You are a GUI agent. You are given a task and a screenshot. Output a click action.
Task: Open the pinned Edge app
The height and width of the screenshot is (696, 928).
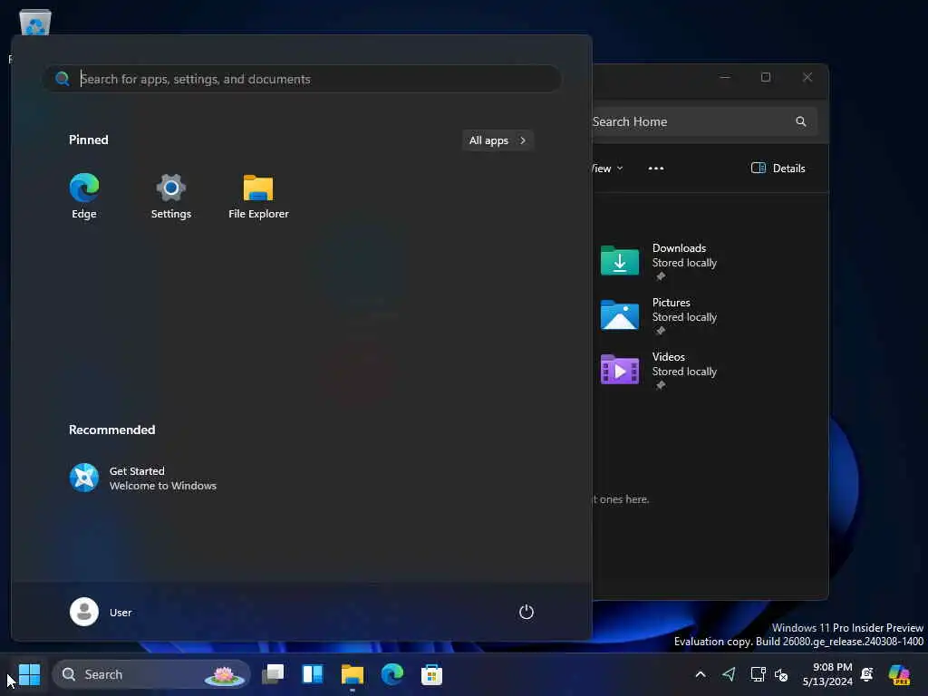[x=84, y=196]
